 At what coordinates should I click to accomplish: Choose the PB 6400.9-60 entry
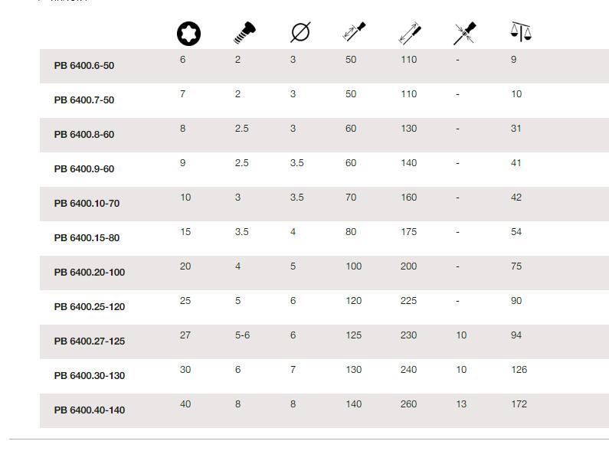click(x=84, y=169)
